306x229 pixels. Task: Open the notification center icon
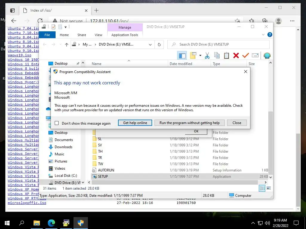[296, 223]
